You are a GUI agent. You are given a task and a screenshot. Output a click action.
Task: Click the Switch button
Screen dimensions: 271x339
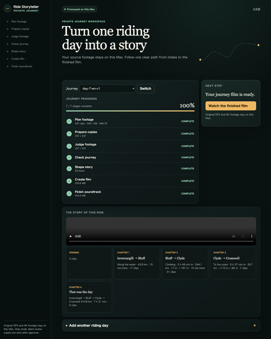pos(146,88)
